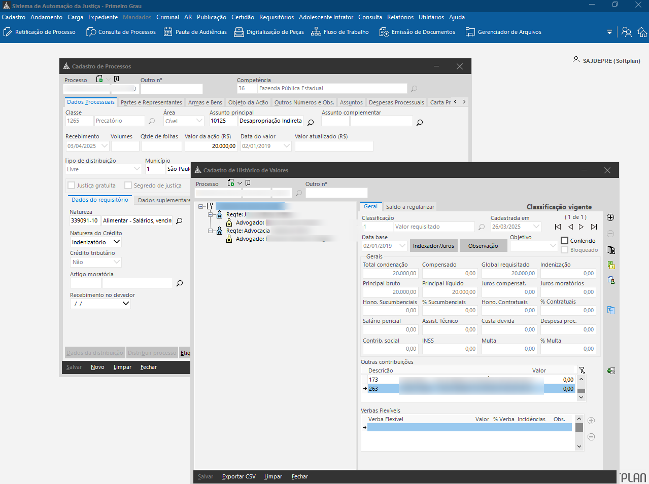Switch to Despesas Processuais tab
The height and width of the screenshot is (484, 649).
[x=396, y=102]
